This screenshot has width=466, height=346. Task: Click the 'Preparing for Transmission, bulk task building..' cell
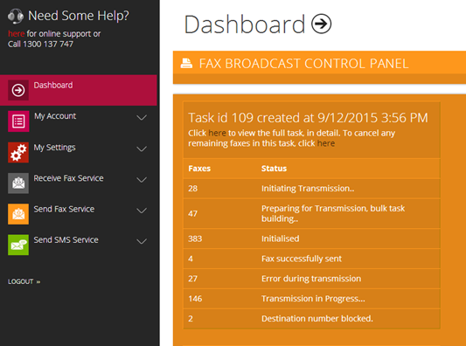[333, 213]
